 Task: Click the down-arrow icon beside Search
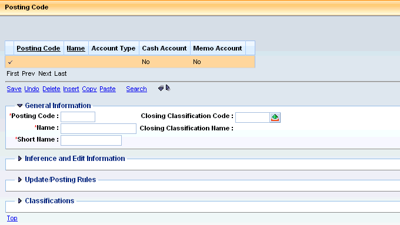click(161, 89)
